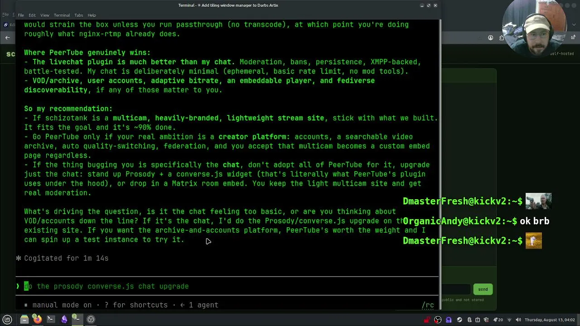Close the terminal window
580x326 pixels.
point(435,5)
